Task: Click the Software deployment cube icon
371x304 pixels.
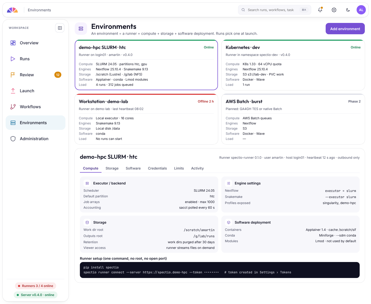Action: 229,222
